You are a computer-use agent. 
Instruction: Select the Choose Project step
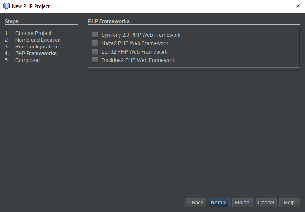point(33,33)
